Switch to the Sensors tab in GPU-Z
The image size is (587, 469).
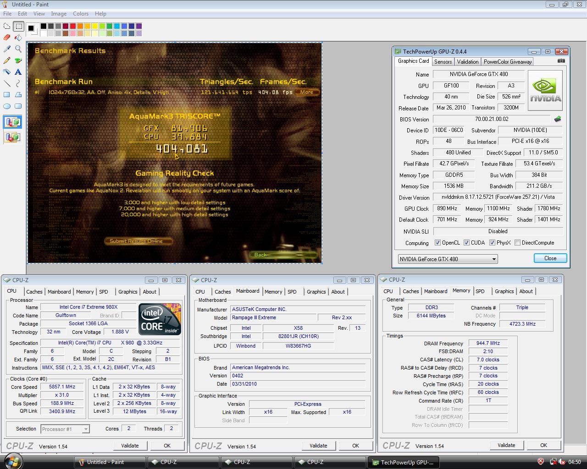[443, 62]
